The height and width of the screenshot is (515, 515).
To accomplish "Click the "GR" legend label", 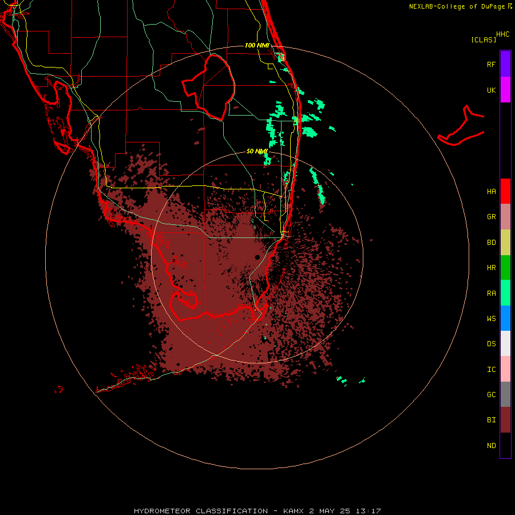I will coord(491,217).
